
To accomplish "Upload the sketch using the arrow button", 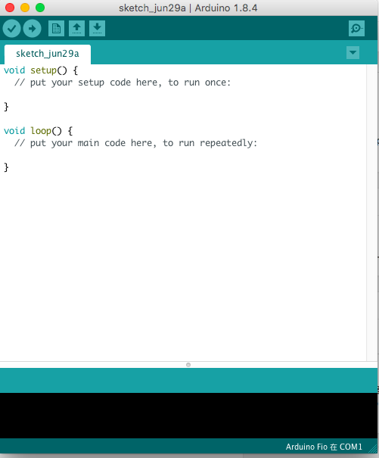I will coord(32,29).
